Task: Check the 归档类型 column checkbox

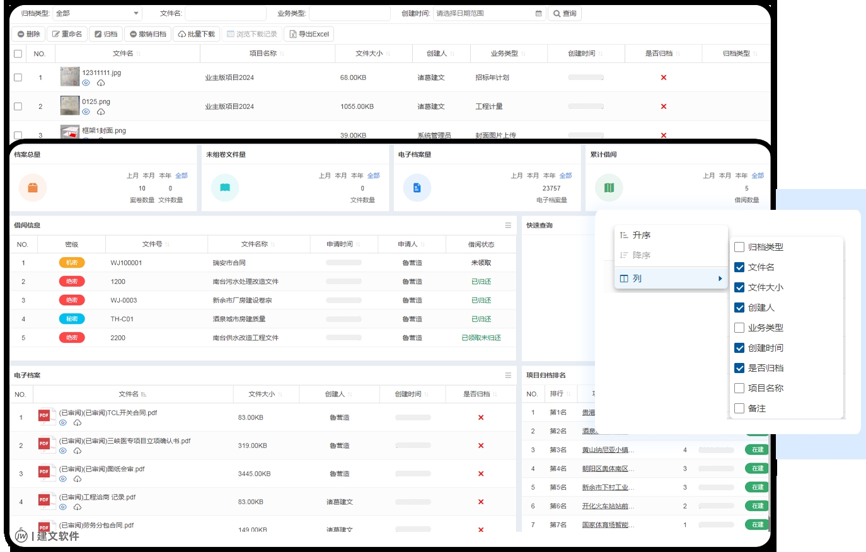Action: [x=739, y=247]
